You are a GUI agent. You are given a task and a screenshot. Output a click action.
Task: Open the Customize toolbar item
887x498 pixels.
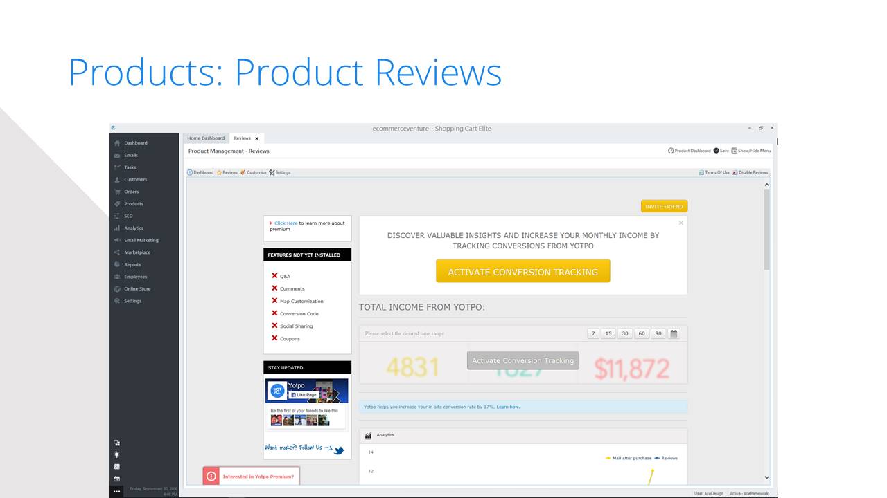point(254,172)
